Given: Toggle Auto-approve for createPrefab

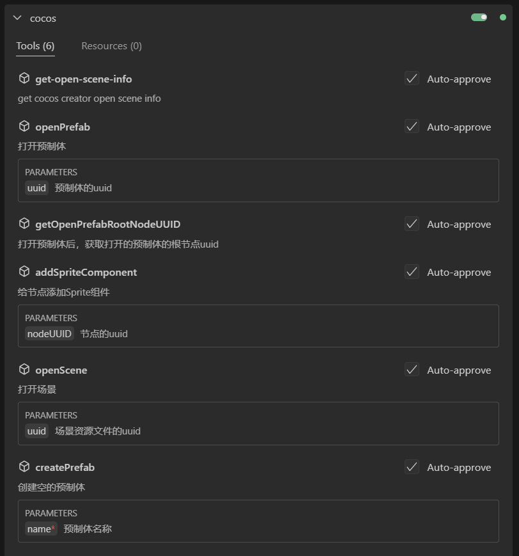Looking at the screenshot, I should click(x=412, y=467).
